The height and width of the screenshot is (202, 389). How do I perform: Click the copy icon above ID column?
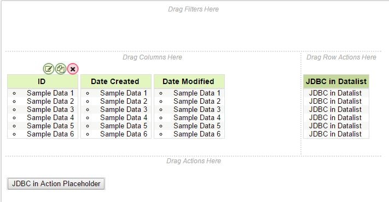click(61, 69)
